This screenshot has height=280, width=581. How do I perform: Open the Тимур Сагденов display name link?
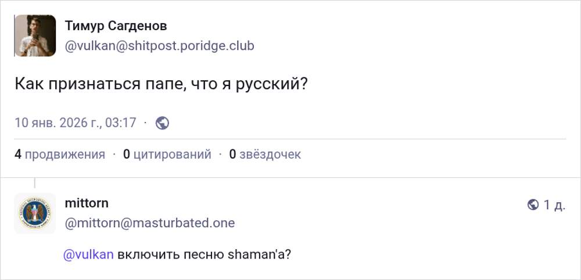(x=116, y=26)
